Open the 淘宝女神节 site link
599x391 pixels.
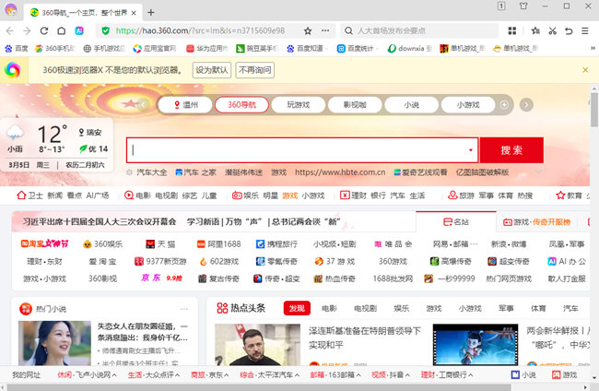point(45,243)
